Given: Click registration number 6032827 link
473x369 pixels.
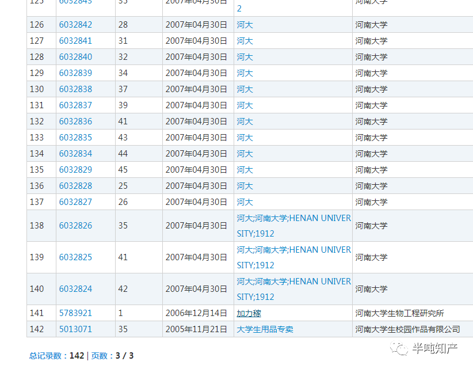Looking at the screenshot, I should click(75, 202).
